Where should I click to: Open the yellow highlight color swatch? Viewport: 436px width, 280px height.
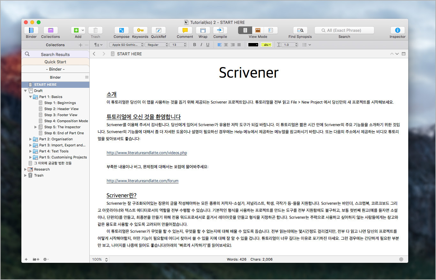point(266,45)
